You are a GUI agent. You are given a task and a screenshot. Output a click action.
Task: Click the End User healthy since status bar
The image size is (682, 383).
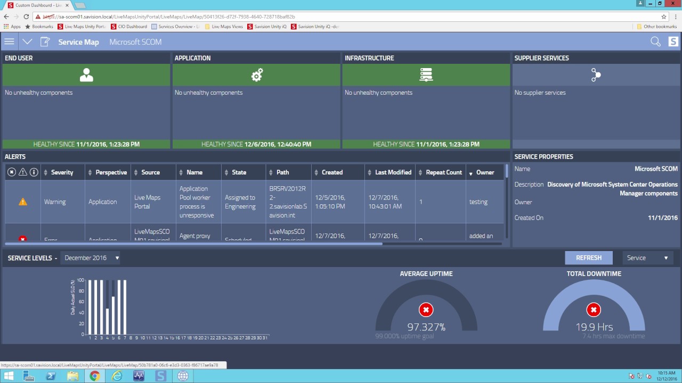click(x=86, y=144)
